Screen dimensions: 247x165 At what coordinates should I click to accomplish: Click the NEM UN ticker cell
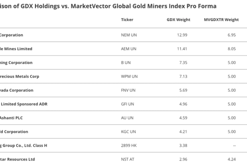point(129,35)
